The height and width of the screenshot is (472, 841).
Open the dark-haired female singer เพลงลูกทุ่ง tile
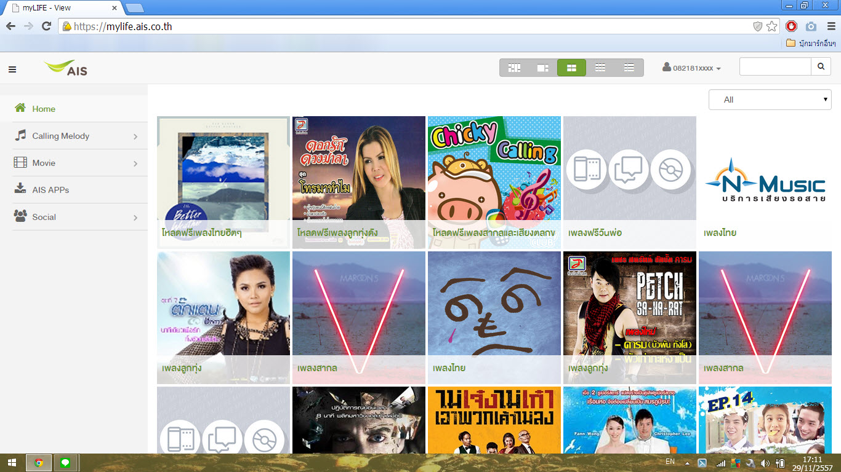tap(223, 318)
